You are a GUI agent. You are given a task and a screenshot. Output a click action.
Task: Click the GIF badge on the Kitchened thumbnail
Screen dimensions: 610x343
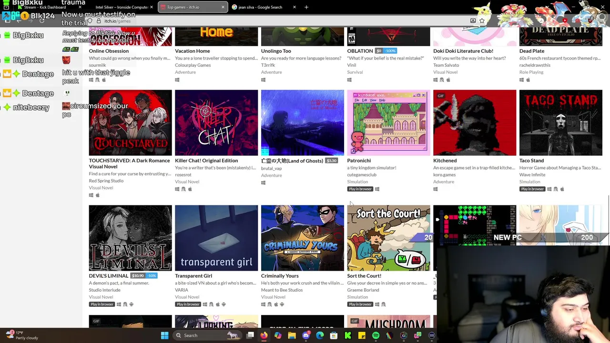[440, 96]
